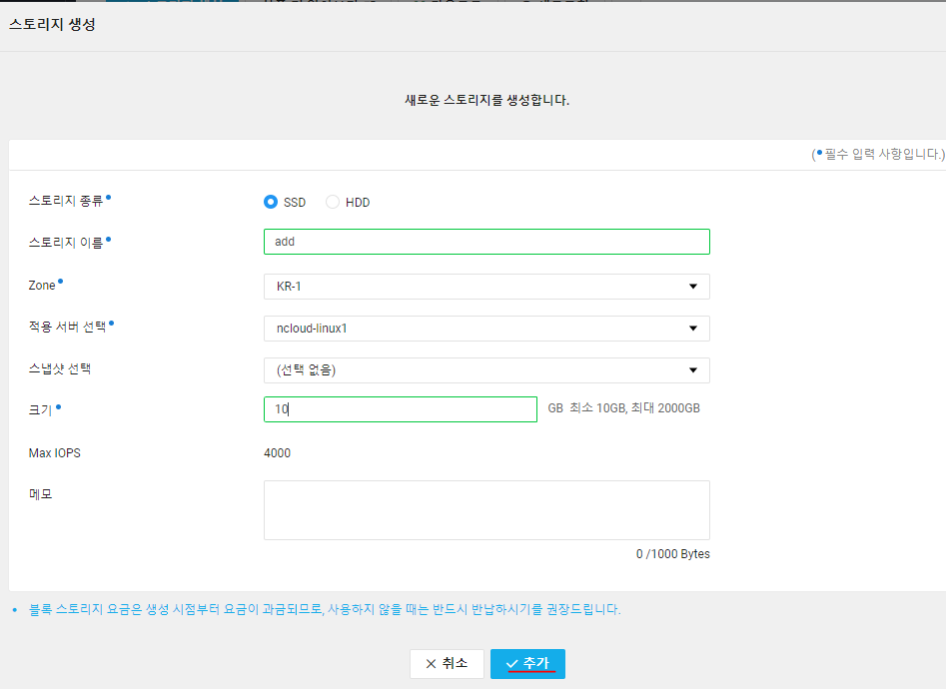Open the snapshot dropdown showing (선택 없음)
The width and height of the screenshot is (946, 689).
pos(486,370)
